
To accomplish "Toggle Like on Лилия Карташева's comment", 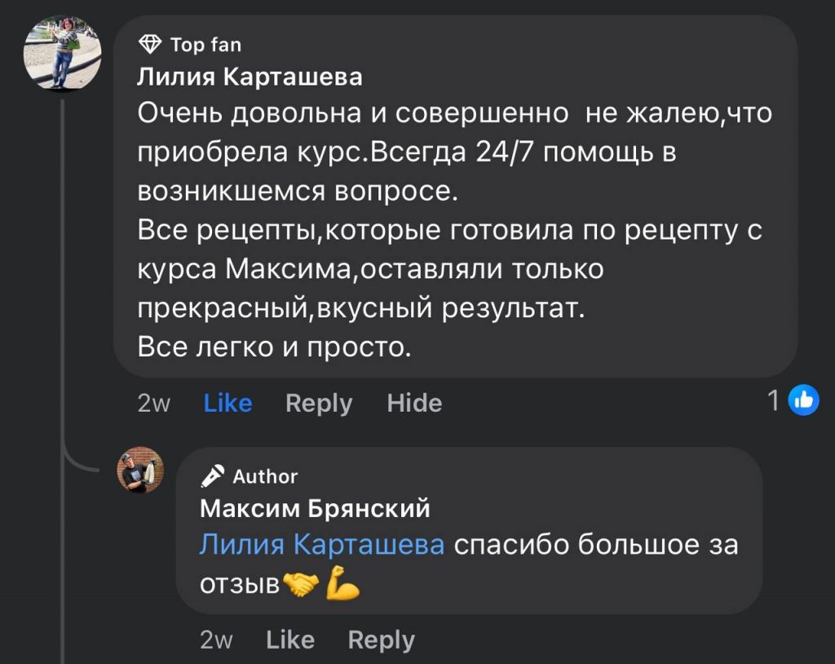I will click(228, 403).
